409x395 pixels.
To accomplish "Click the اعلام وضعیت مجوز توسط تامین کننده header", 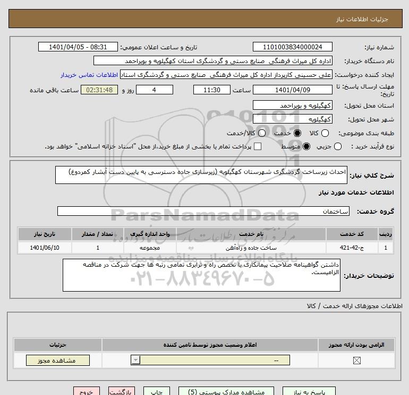I will [x=210, y=345].
